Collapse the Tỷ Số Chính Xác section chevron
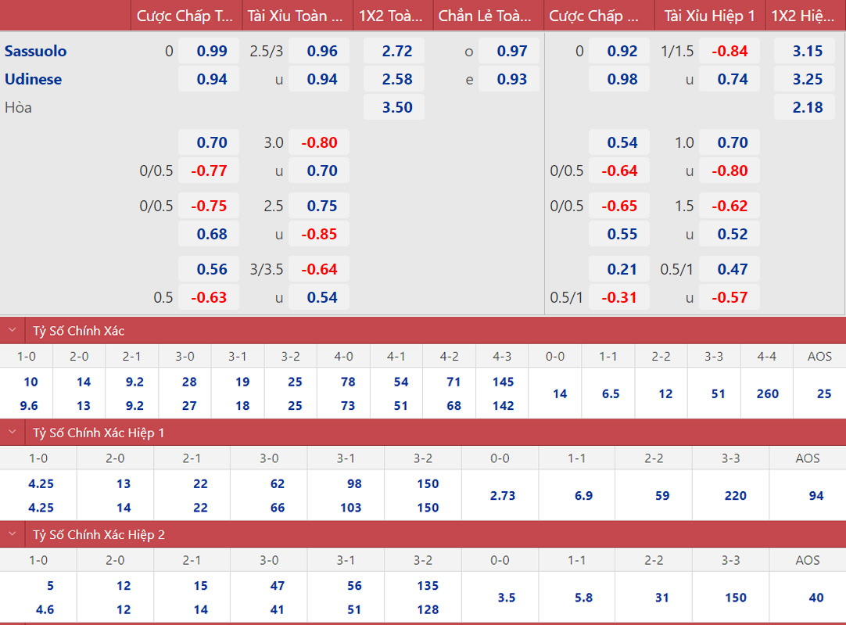Screen dimensions: 846x625 pyautogui.click(x=12, y=331)
